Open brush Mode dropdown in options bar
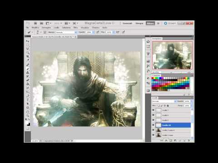Screen dimensions: 218x163 [66, 32]
